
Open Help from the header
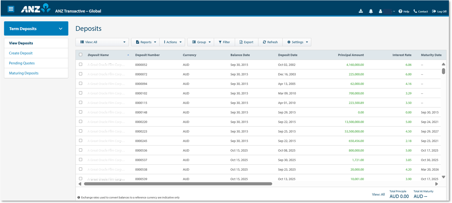404,11
